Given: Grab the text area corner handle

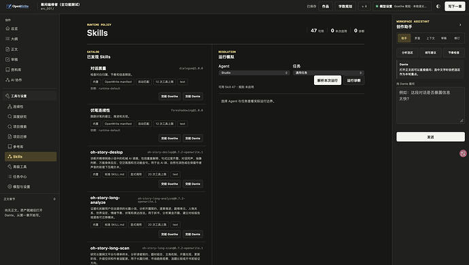Looking at the screenshot, I should click(462, 120).
